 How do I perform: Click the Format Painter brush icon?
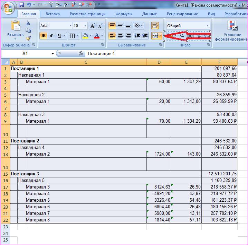click(28, 38)
